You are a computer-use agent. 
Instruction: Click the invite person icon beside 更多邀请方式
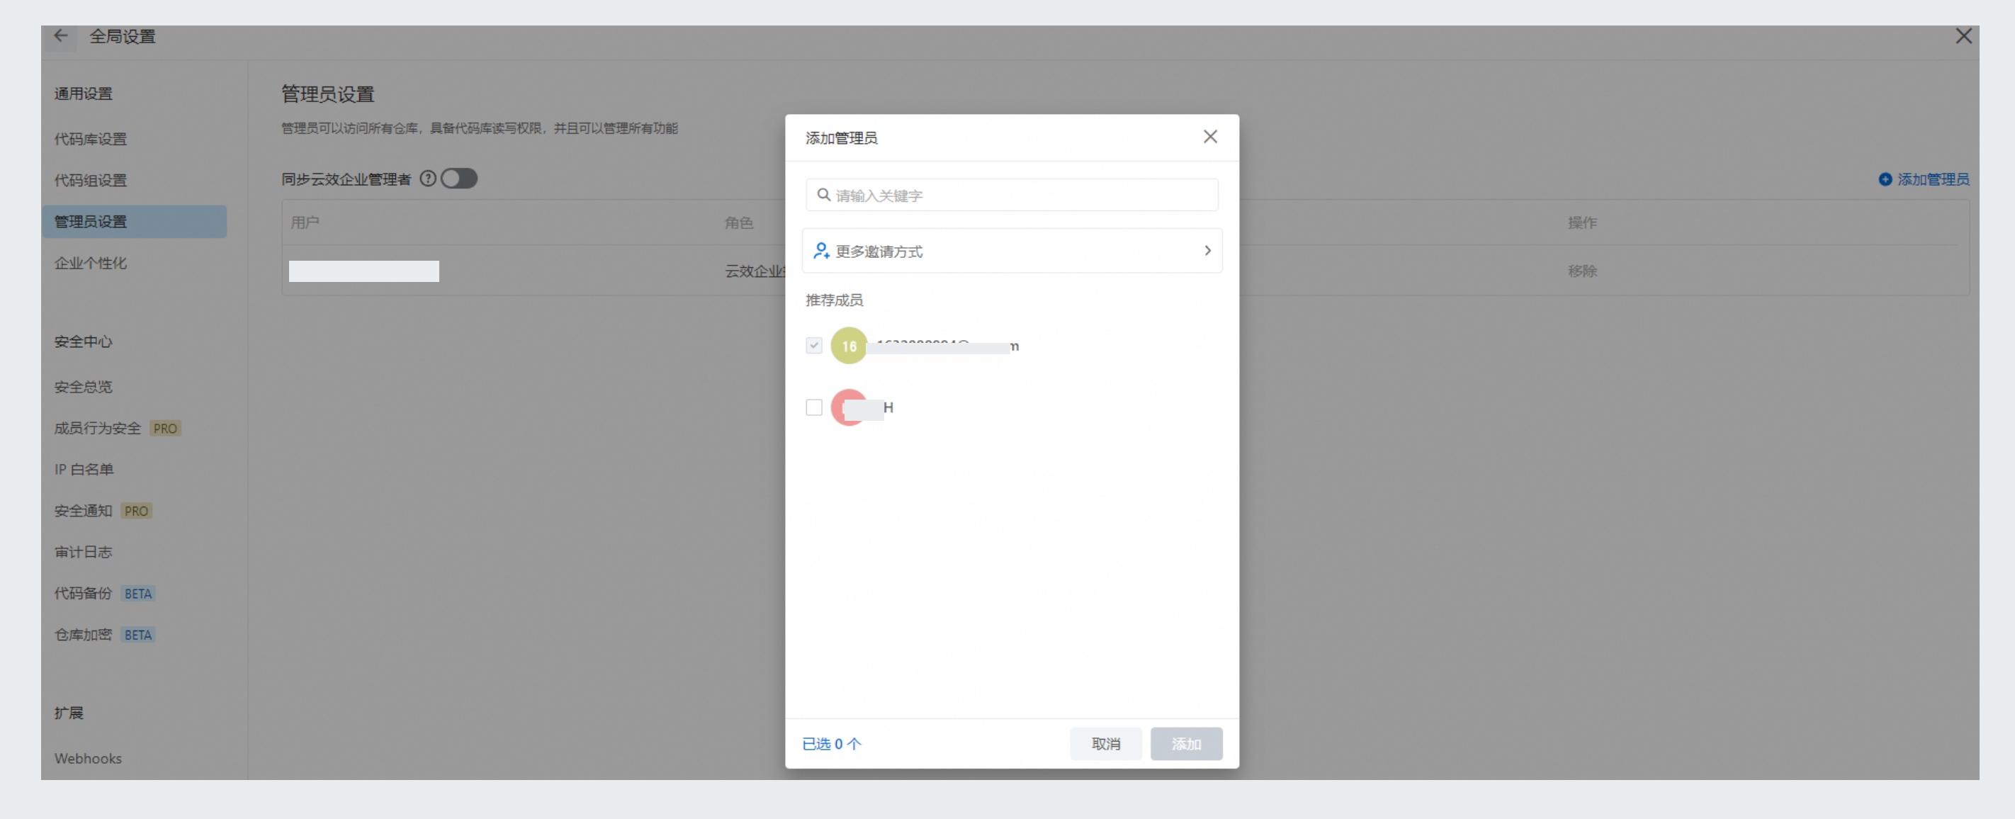[x=820, y=251]
